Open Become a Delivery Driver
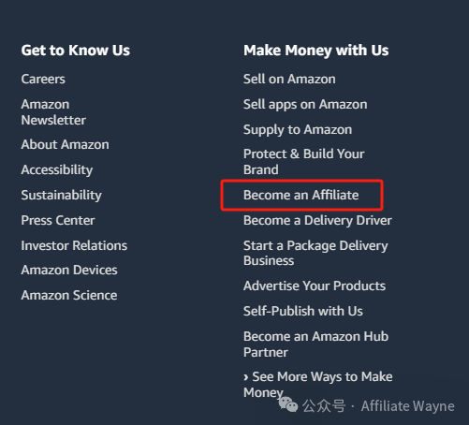The image size is (469, 425). pos(317,221)
